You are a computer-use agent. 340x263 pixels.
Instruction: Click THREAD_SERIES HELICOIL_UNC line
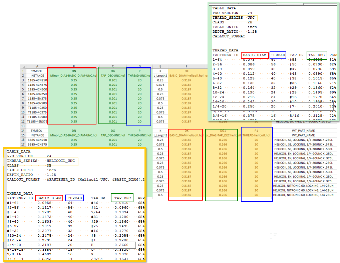[41, 161]
